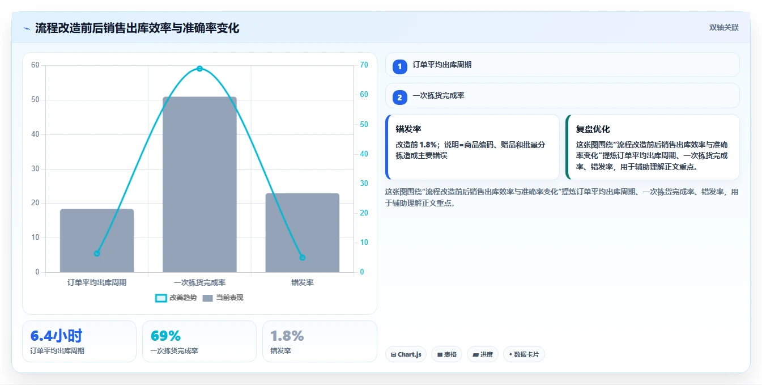
Task: Click the page title 流程改造前后销售出库效率与准确率变化
Action: coord(137,28)
